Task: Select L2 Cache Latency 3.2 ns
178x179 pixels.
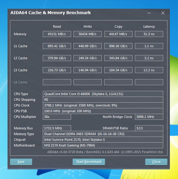Action: (149, 58)
